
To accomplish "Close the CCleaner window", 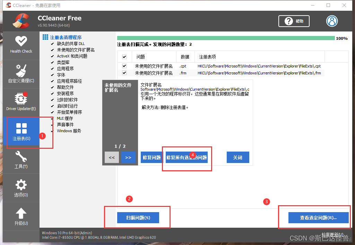I will point(344,5).
